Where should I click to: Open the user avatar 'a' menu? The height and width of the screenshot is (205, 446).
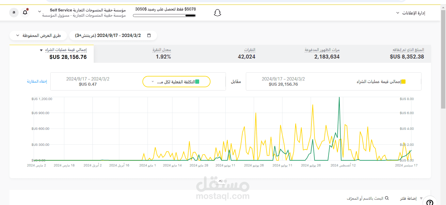tap(14, 12)
